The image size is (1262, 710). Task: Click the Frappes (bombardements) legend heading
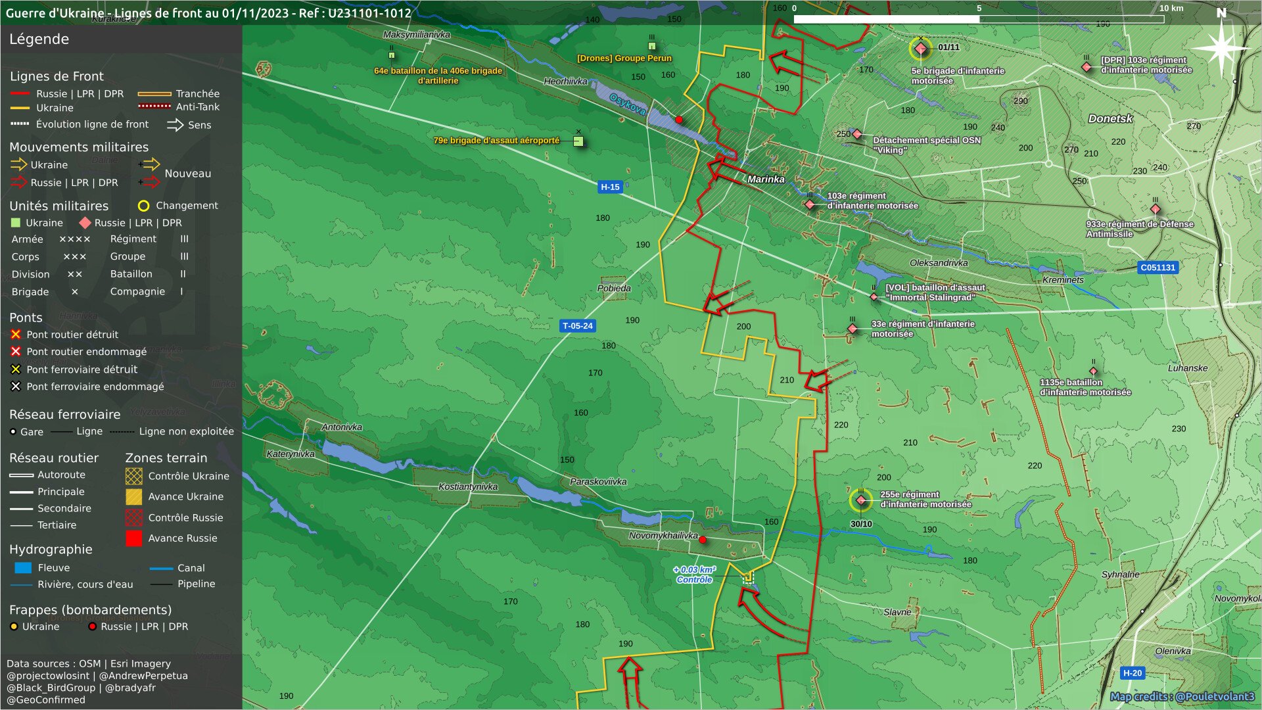coord(91,609)
